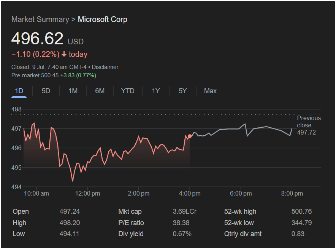This screenshot has height=249, width=336.
Task: Click the Div yield label
Action: pyautogui.click(x=131, y=234)
